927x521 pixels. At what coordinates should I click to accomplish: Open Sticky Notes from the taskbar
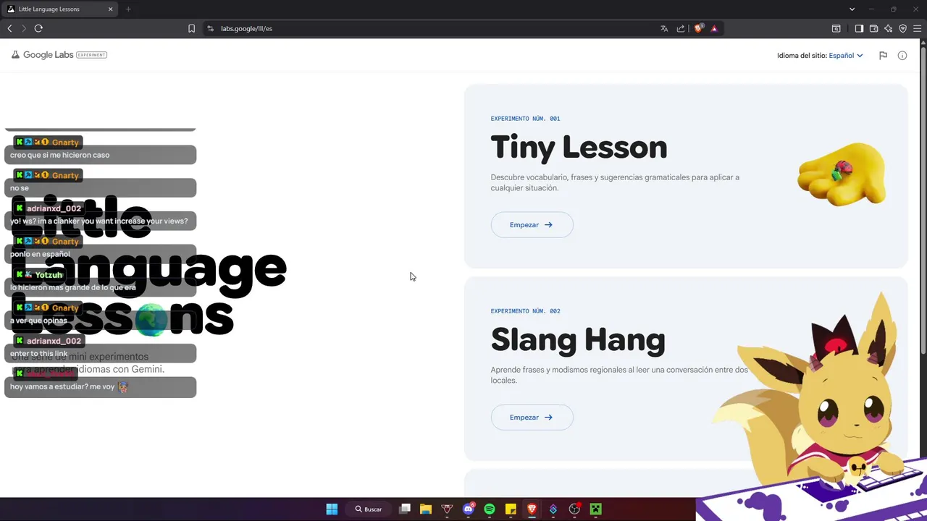(511, 509)
